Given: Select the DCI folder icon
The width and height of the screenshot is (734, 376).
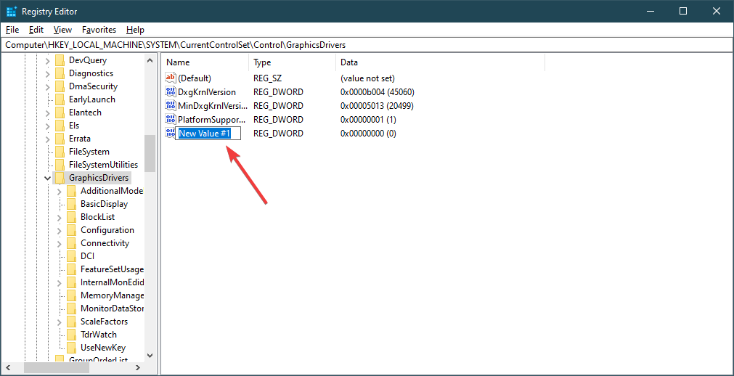Looking at the screenshot, I should point(71,257).
